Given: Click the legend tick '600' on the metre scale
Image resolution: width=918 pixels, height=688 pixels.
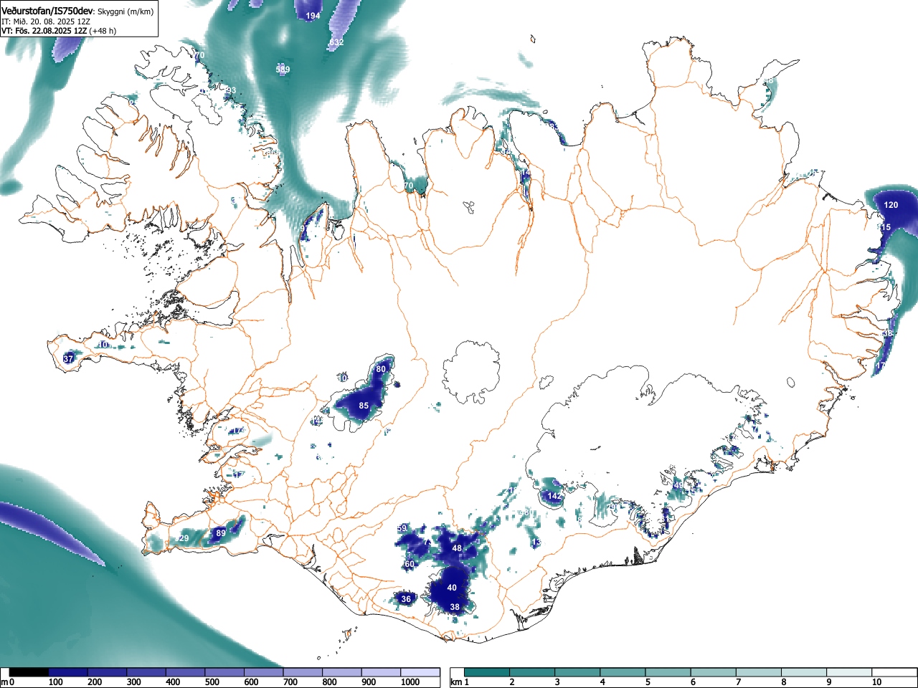Looking at the screenshot, I should click(x=251, y=682).
